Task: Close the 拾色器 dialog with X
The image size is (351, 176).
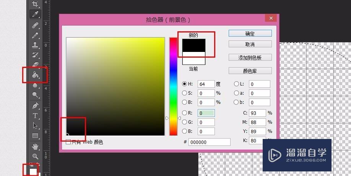Action: (271, 18)
